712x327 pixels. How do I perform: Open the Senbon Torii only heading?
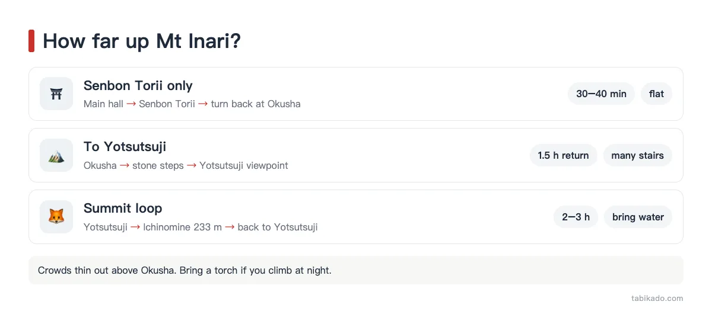(x=138, y=85)
